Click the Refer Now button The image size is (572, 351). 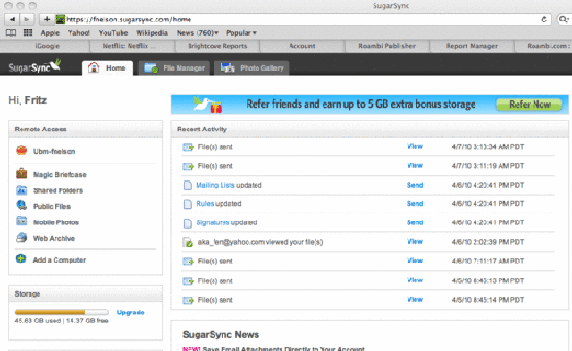[x=530, y=104]
